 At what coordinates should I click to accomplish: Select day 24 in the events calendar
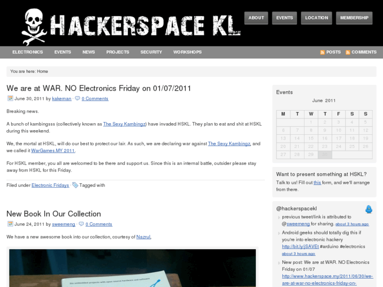click(338, 146)
